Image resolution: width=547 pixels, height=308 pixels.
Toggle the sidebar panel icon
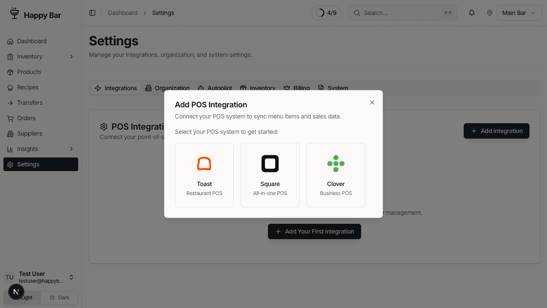[92, 13]
